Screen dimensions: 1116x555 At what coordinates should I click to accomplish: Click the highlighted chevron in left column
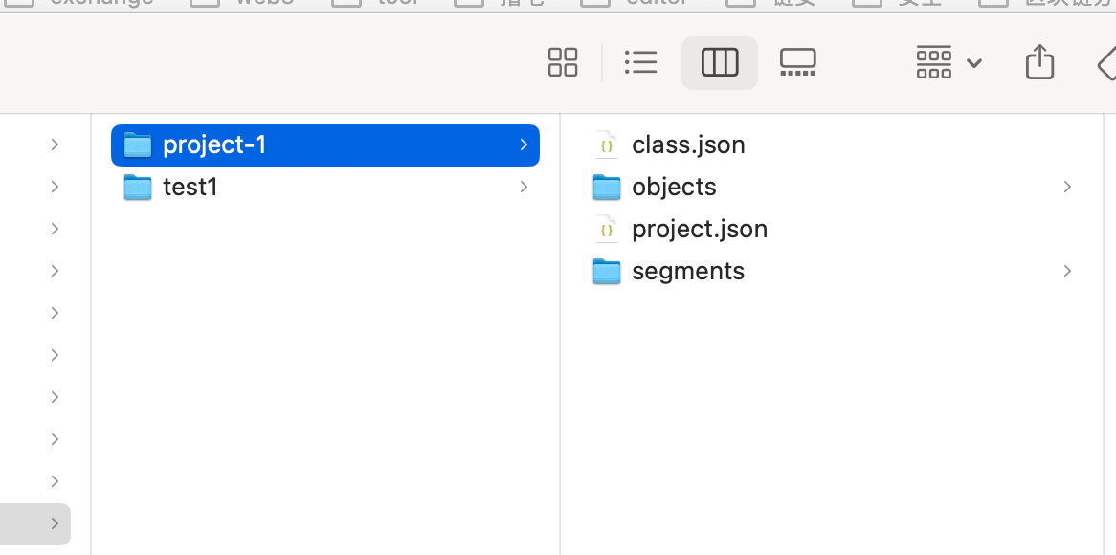click(x=55, y=523)
